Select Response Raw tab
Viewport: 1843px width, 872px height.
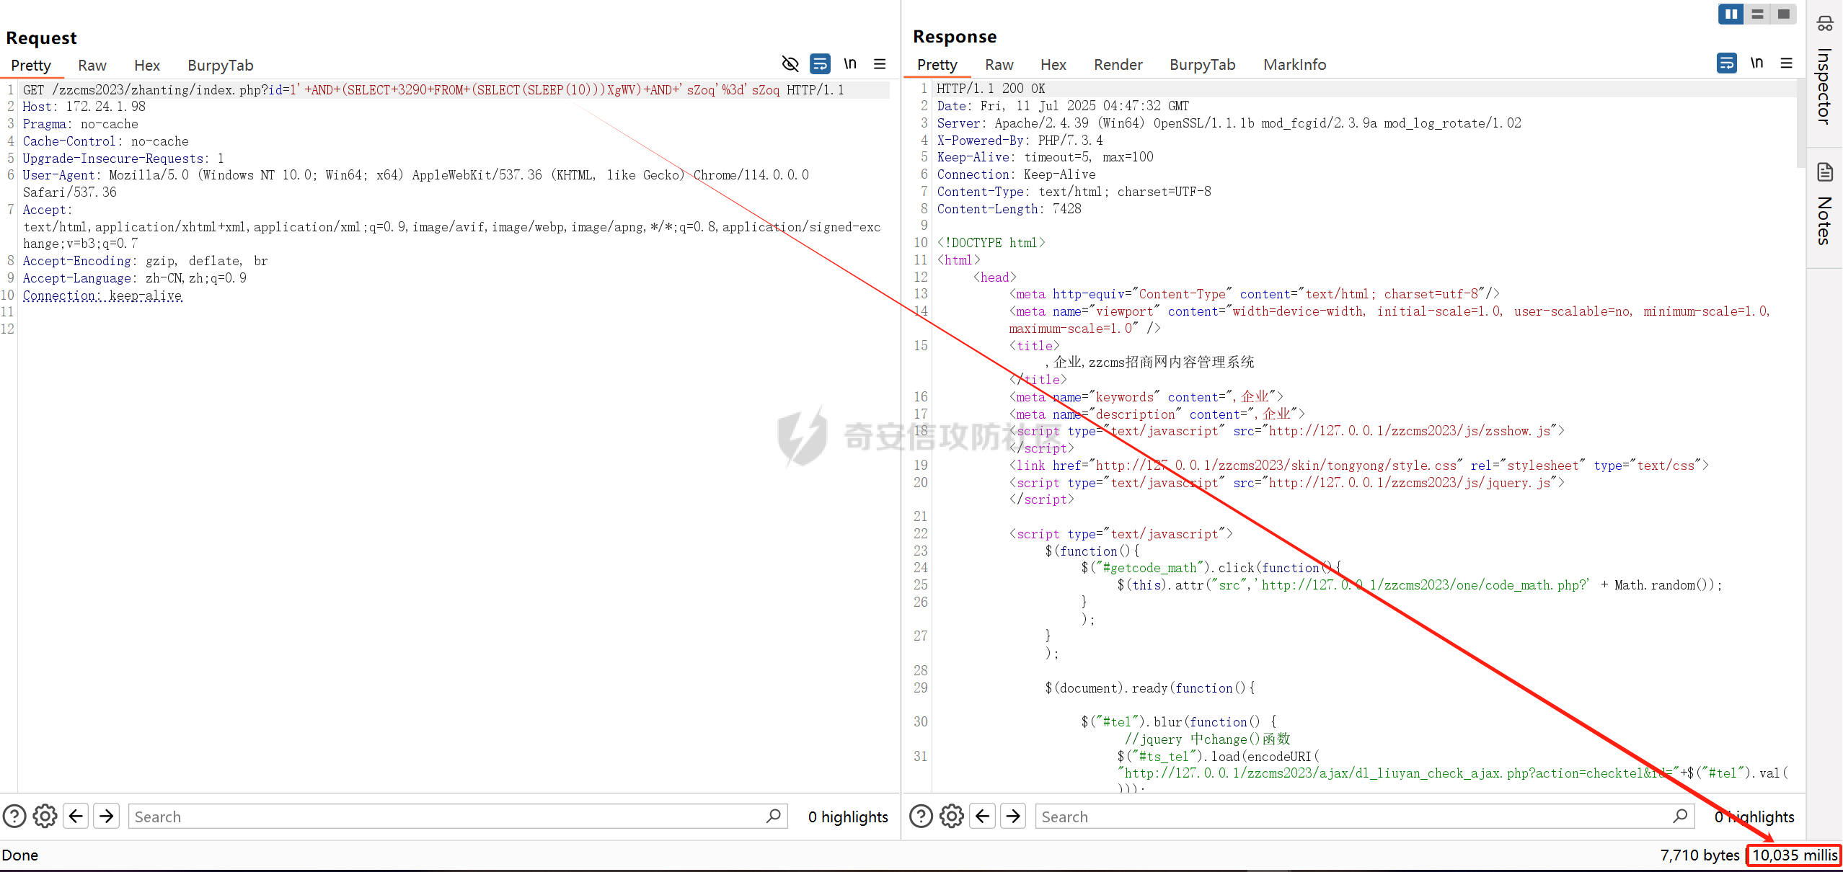(x=999, y=65)
